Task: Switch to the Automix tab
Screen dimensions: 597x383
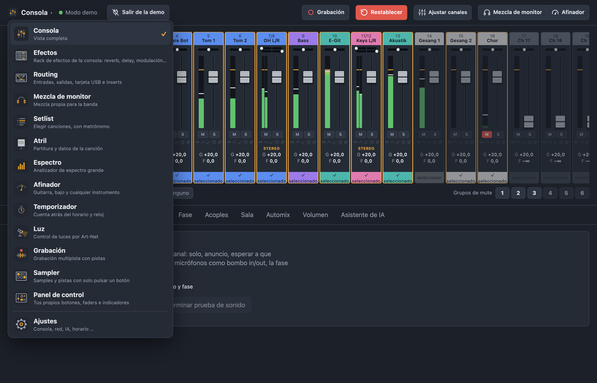Action: pyautogui.click(x=278, y=215)
